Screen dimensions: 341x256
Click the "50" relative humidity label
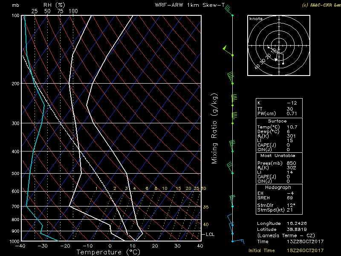tap(47, 12)
